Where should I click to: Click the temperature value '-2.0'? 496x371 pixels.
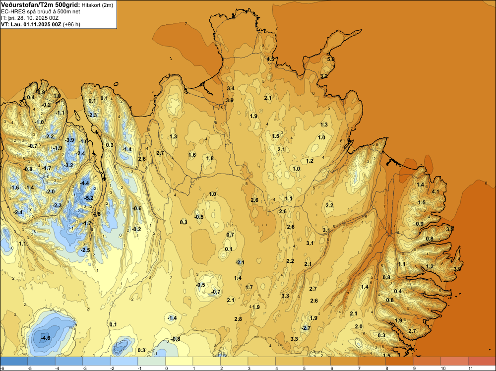[x=50, y=191]
